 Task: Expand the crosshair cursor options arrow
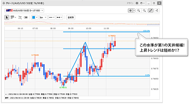coord(134,11)
